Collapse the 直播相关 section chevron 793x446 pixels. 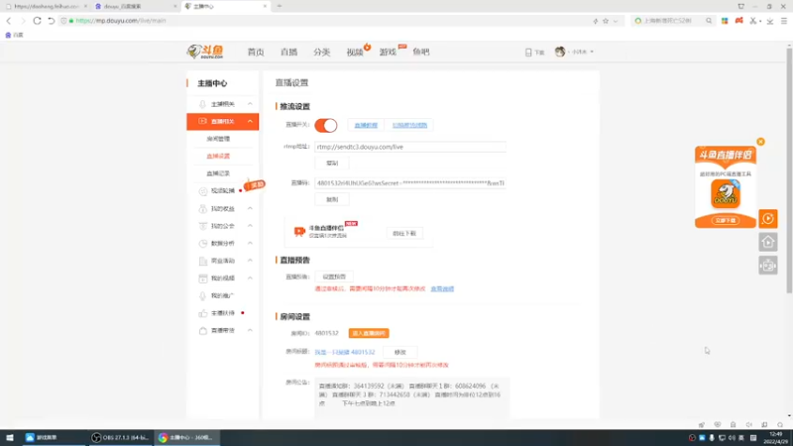(x=250, y=121)
